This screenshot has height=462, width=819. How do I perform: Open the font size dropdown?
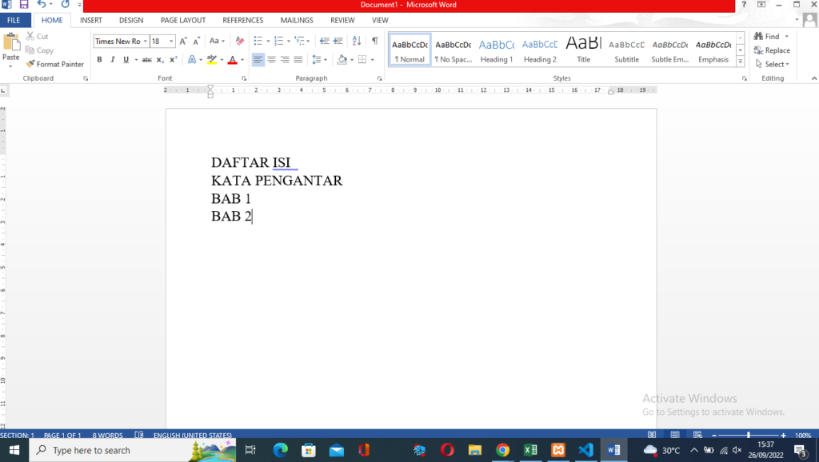coord(174,42)
